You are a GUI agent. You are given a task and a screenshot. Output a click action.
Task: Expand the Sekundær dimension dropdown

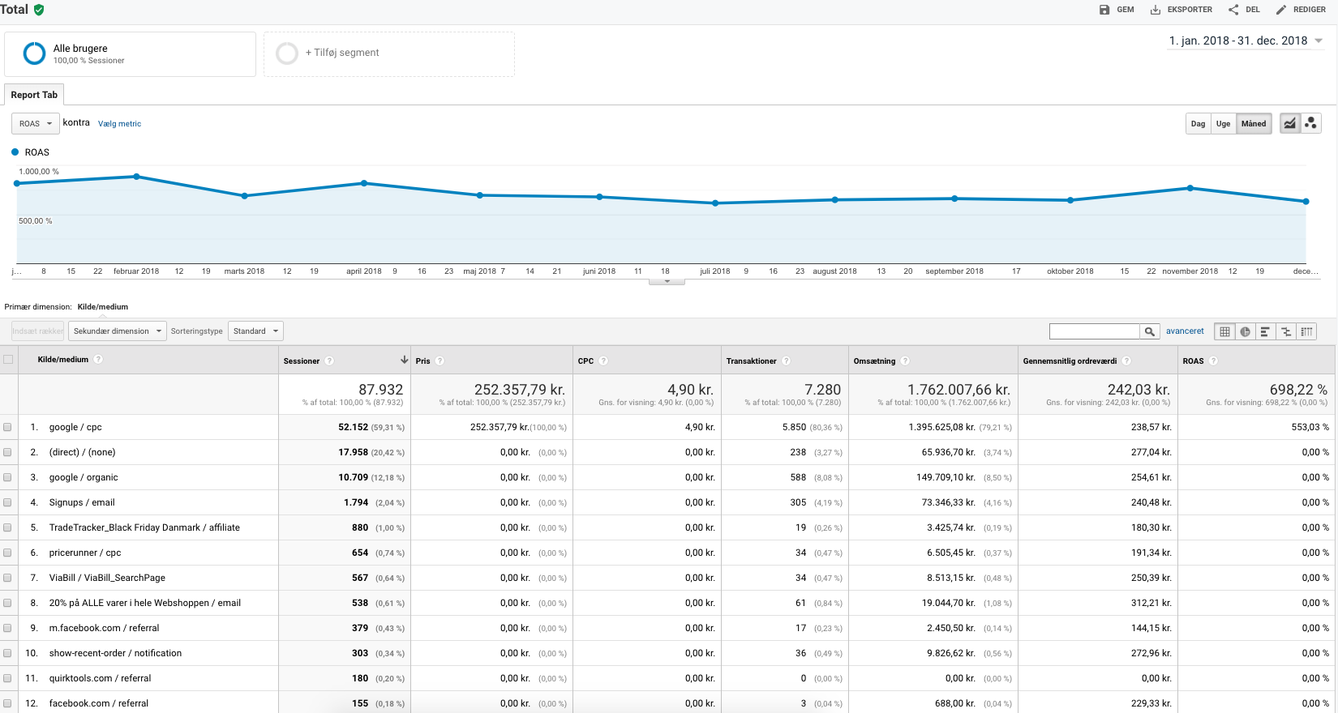pyautogui.click(x=117, y=331)
